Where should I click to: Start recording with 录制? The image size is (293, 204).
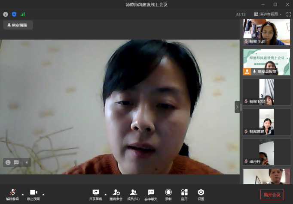click(168, 195)
